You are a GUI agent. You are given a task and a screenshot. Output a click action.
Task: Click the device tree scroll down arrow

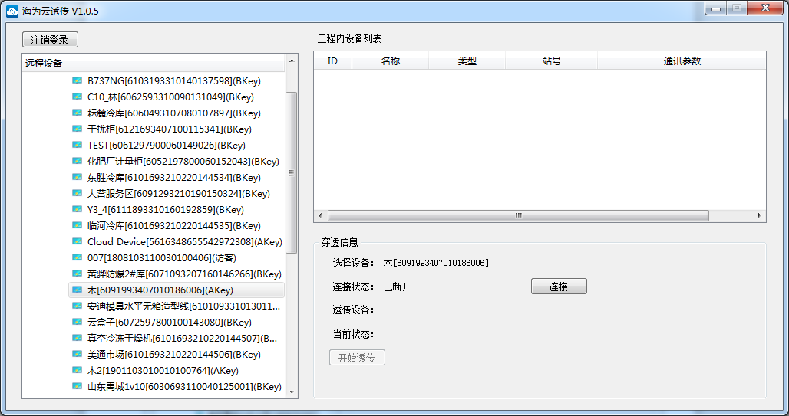(292, 392)
